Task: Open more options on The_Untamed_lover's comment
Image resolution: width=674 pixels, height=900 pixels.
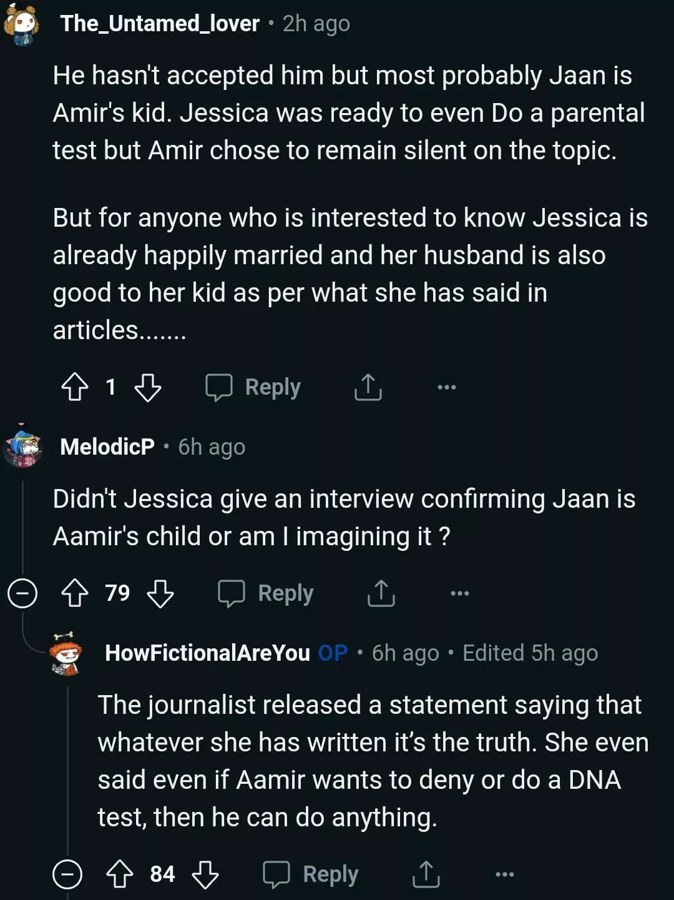Action: point(447,387)
